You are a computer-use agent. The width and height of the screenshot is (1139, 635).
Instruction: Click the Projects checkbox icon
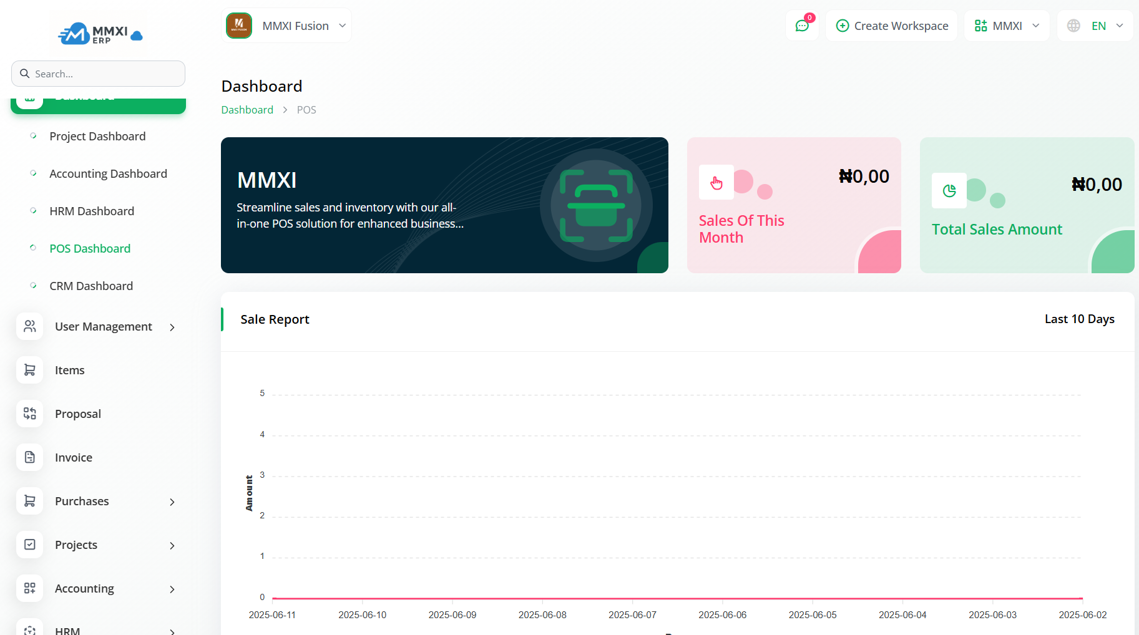(x=29, y=545)
